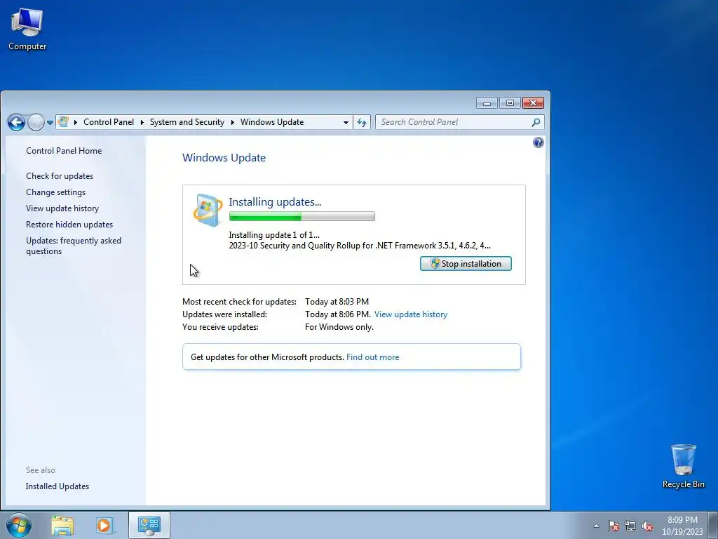Open the Recycle Bin desktop icon
The image size is (718, 539).
tap(683, 466)
